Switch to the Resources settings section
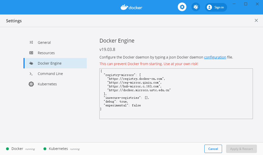This screenshot has height=155, width=263. (x=46, y=53)
